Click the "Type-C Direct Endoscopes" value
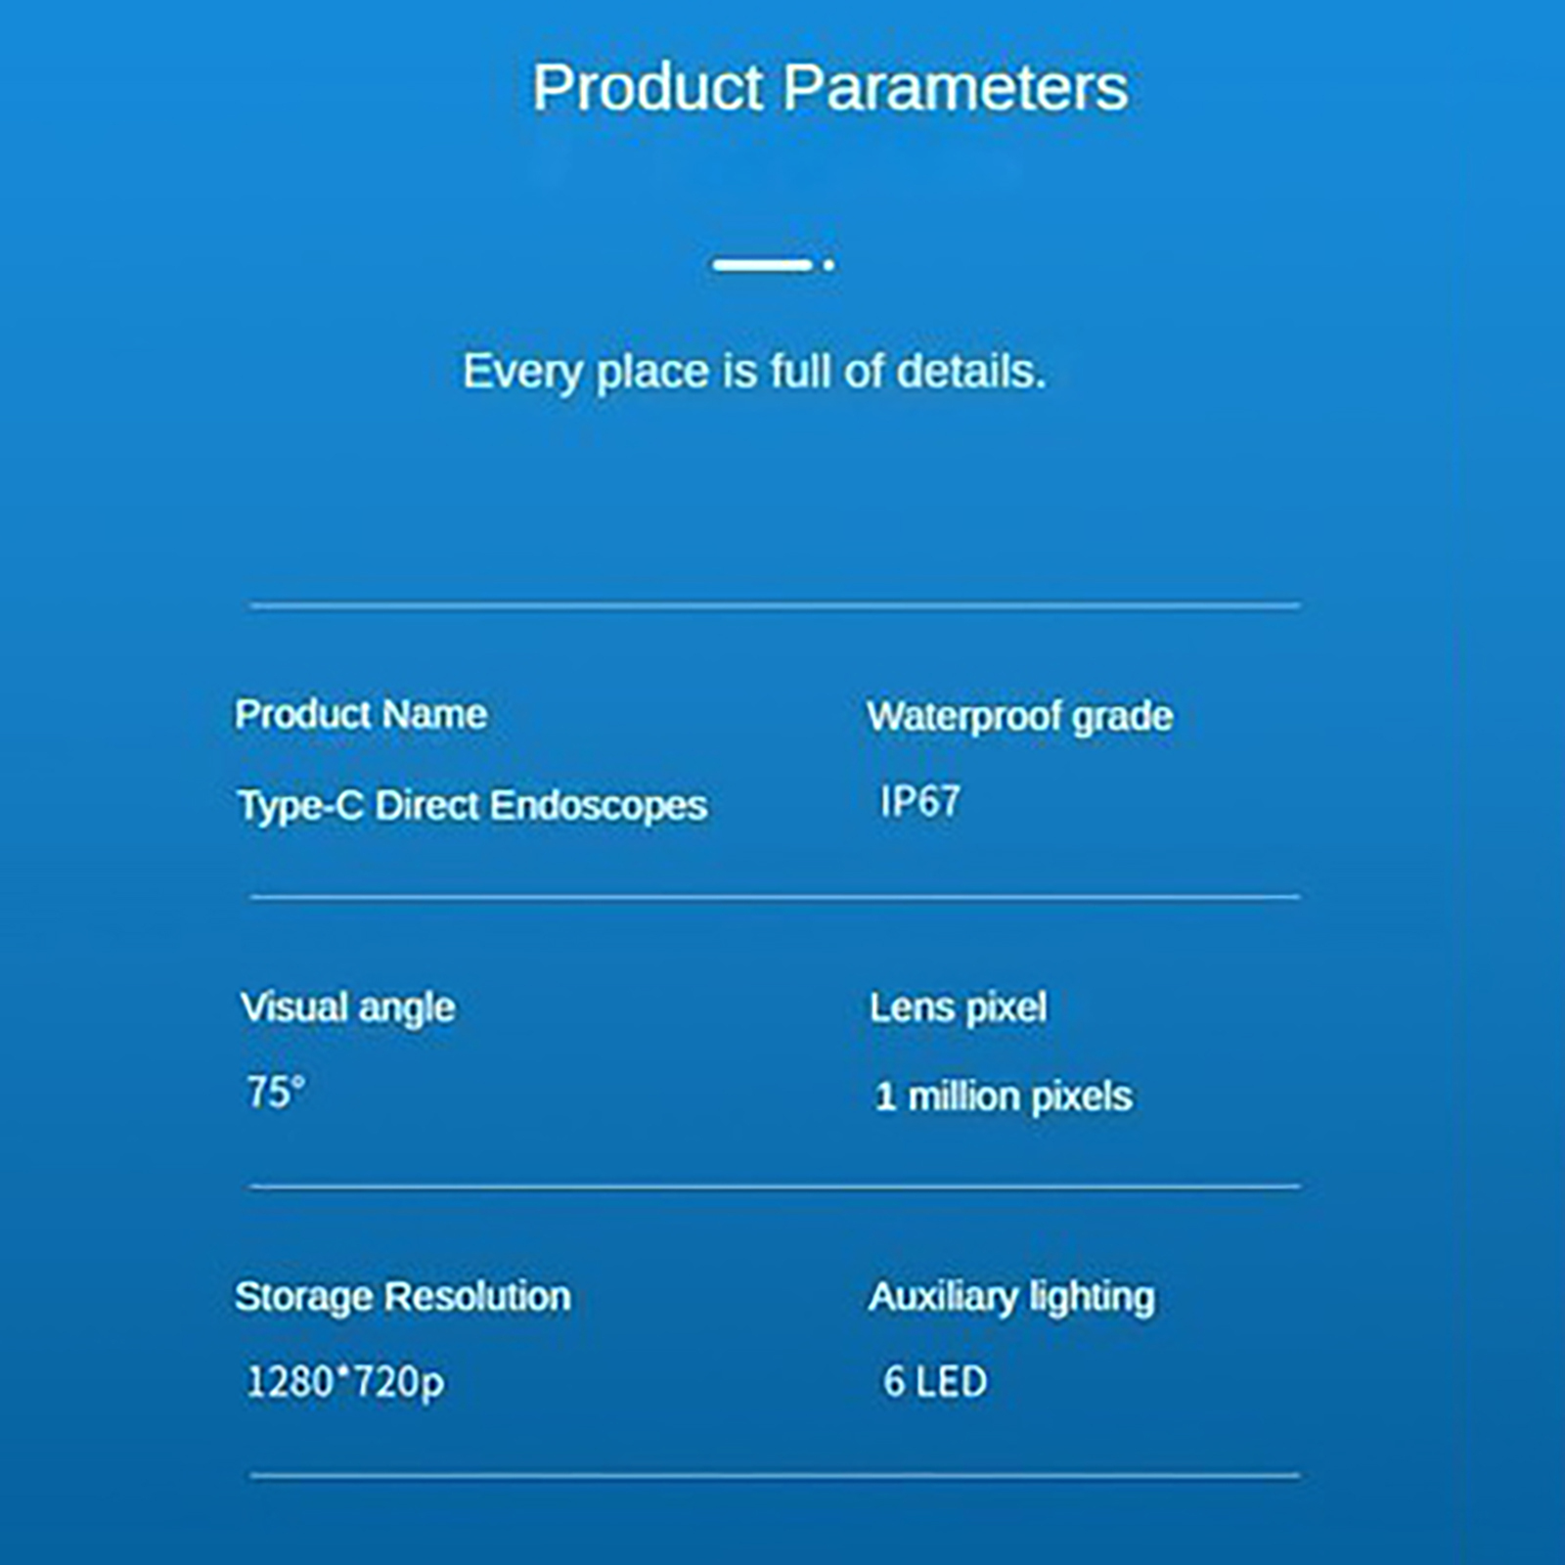The image size is (1565, 1565). (x=472, y=806)
